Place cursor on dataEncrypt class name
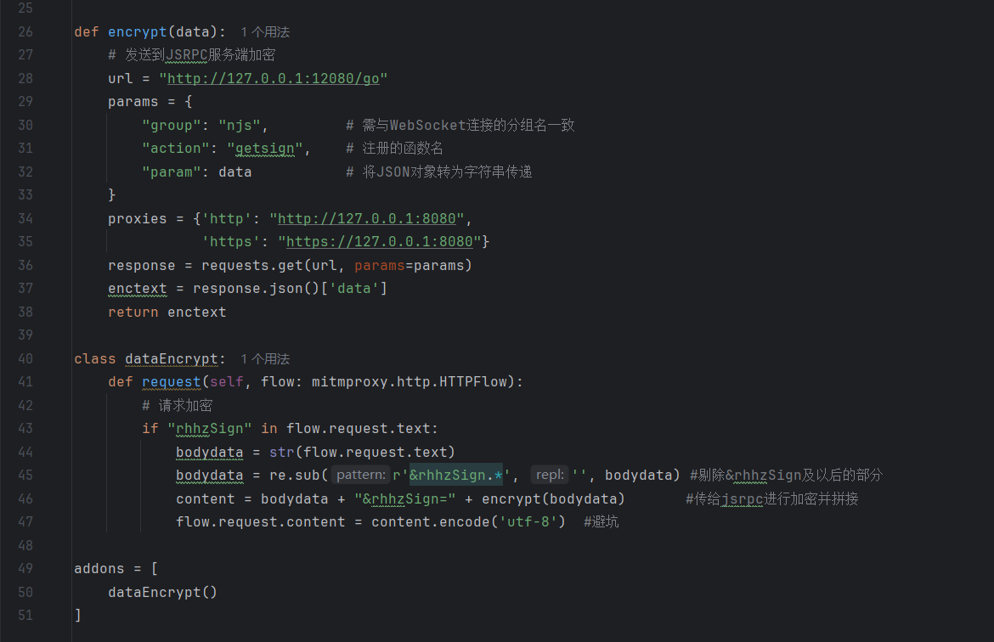This screenshot has width=994, height=642. pyautogui.click(x=171, y=358)
